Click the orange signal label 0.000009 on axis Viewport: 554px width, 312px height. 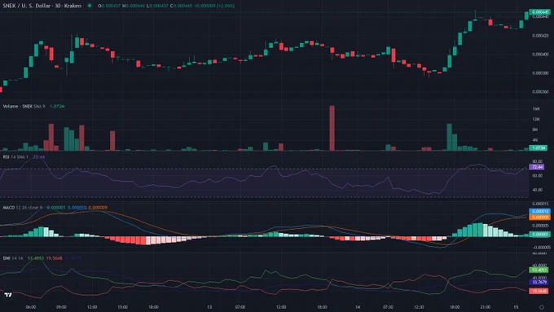pos(539,217)
